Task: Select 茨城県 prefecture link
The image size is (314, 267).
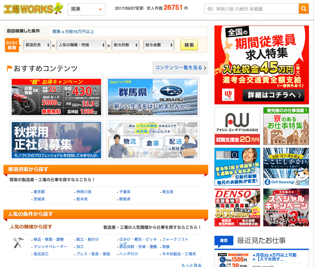Action: click(x=39, y=199)
